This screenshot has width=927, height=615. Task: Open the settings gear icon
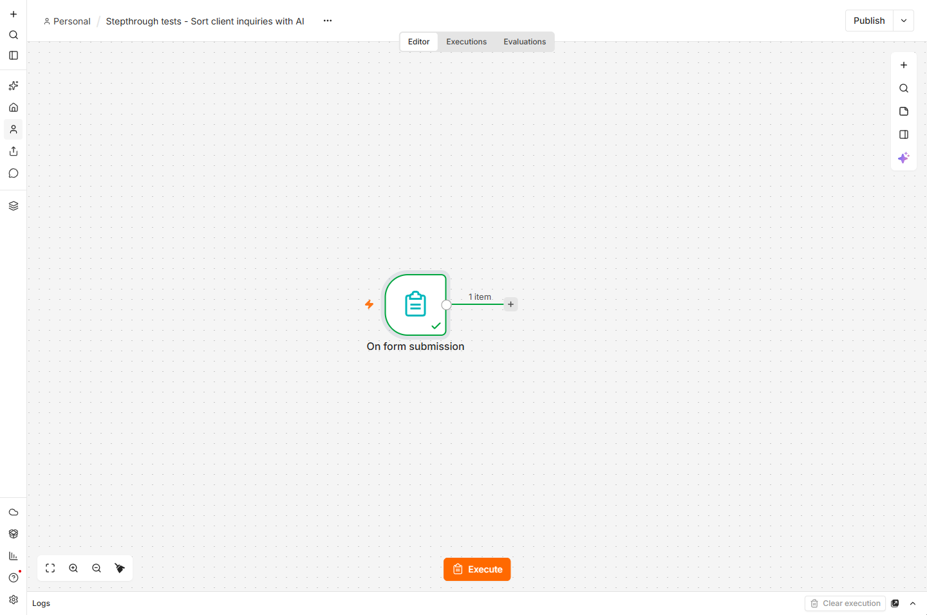14,600
